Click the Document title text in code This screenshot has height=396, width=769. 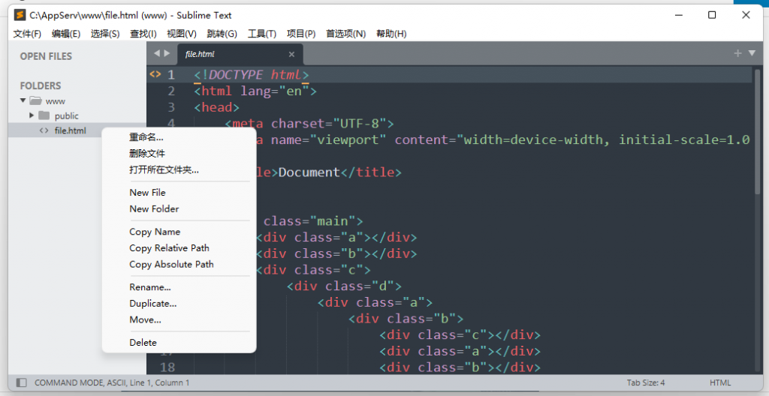309,172
